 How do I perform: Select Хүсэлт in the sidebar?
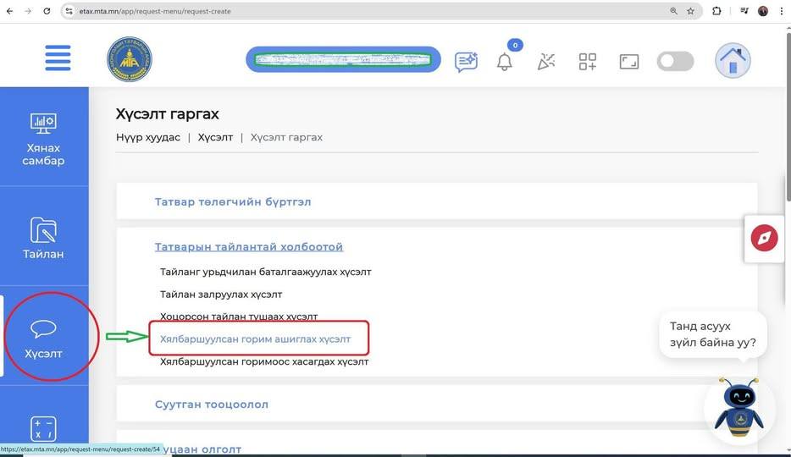point(44,339)
